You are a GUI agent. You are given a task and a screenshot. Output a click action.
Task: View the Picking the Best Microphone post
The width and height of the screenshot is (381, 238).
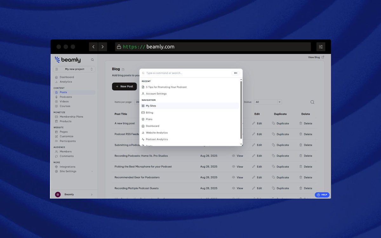(237, 167)
